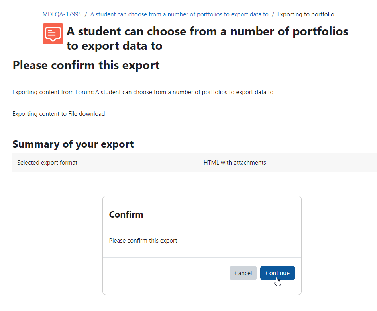Viewport: 377px width, 311px height.
Task: Click the slash before Exporting to portfolio
Action: [x=273, y=14]
